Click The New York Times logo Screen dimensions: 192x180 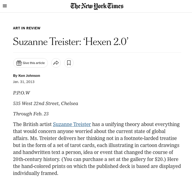[97, 6]
